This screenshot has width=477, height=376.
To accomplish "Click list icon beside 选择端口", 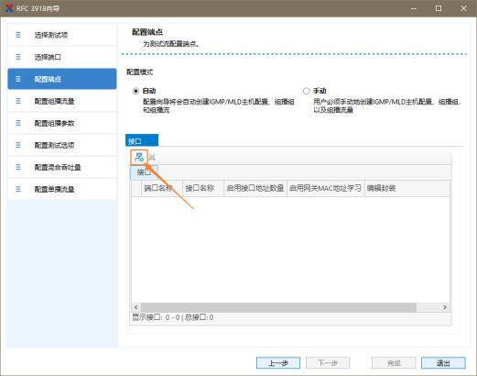I will [x=18, y=57].
